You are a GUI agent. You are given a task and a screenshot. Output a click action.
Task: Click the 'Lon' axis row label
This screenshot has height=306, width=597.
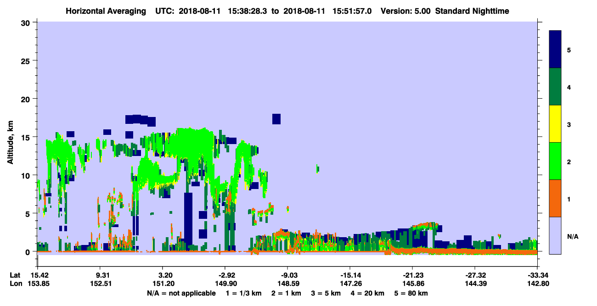(16, 284)
